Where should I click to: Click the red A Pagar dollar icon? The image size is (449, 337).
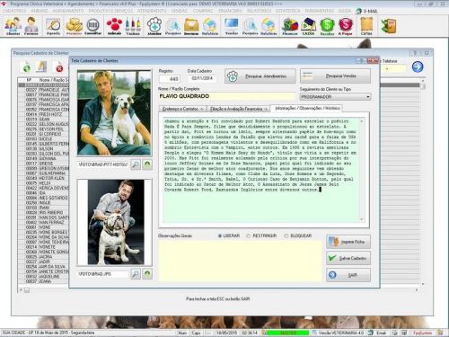[346, 26]
